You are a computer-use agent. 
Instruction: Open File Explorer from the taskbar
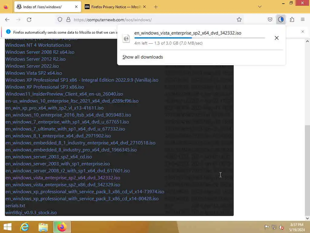pos(43,227)
